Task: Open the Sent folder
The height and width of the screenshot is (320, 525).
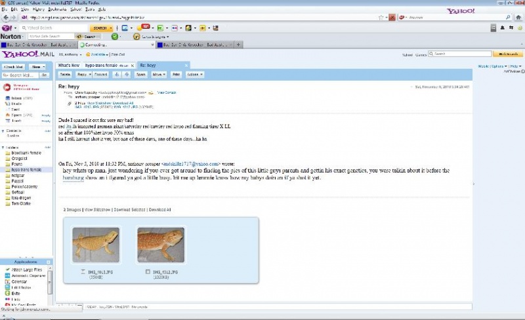Action: pyautogui.click(x=15, y=110)
